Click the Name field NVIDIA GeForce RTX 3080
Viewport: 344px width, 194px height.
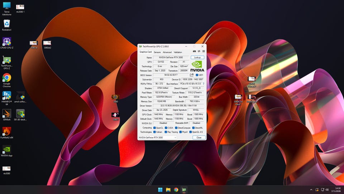[171, 57]
